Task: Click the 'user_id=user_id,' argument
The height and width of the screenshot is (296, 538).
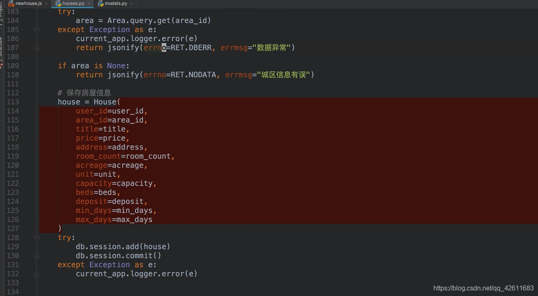Action: [112, 111]
